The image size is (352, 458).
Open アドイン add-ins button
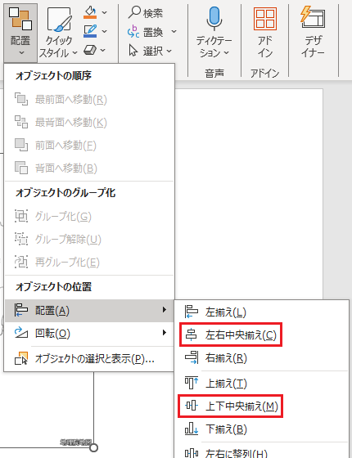(265, 32)
